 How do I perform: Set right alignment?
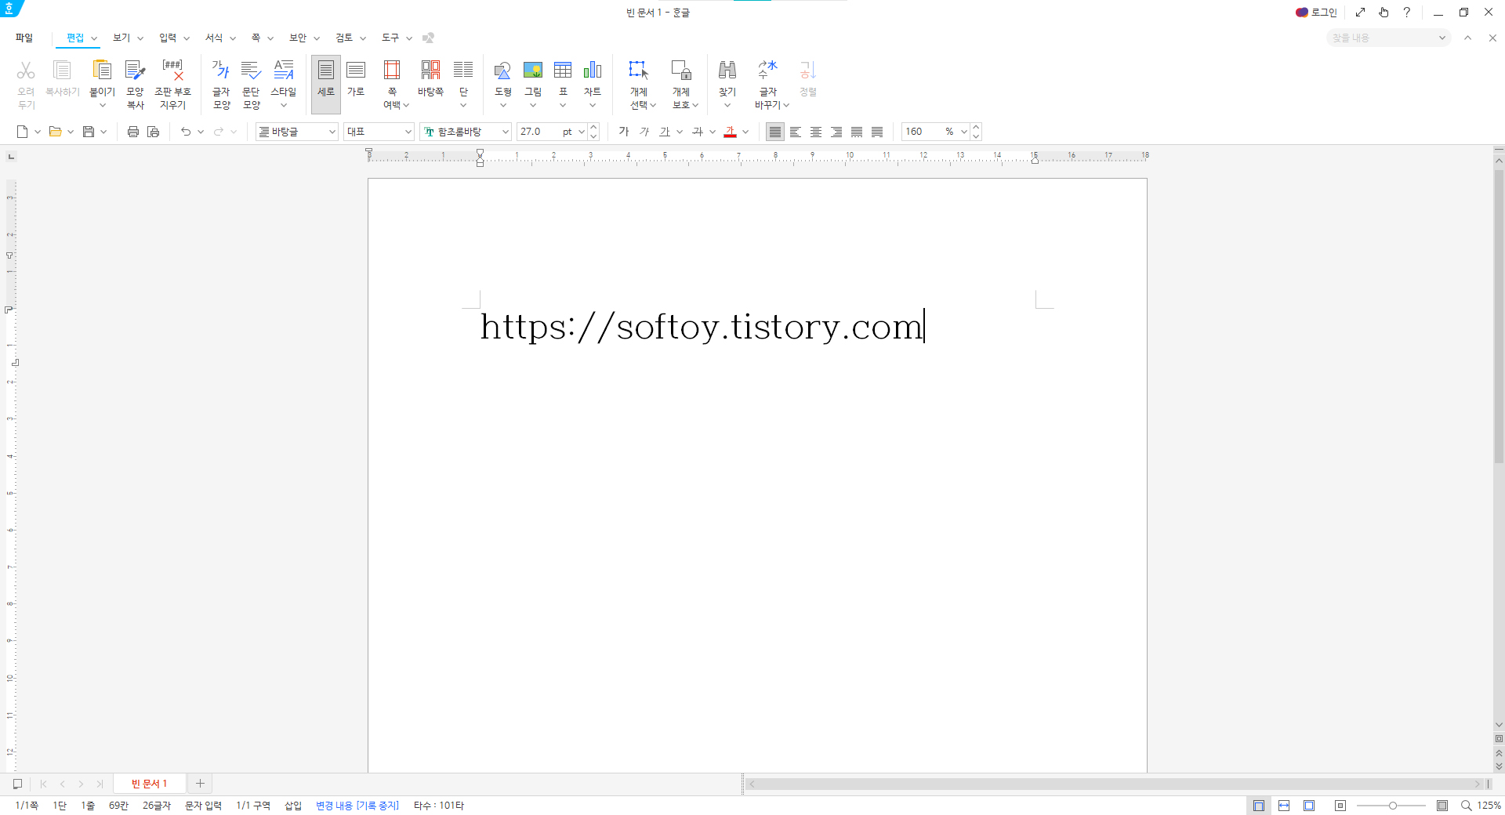pyautogui.click(x=836, y=132)
